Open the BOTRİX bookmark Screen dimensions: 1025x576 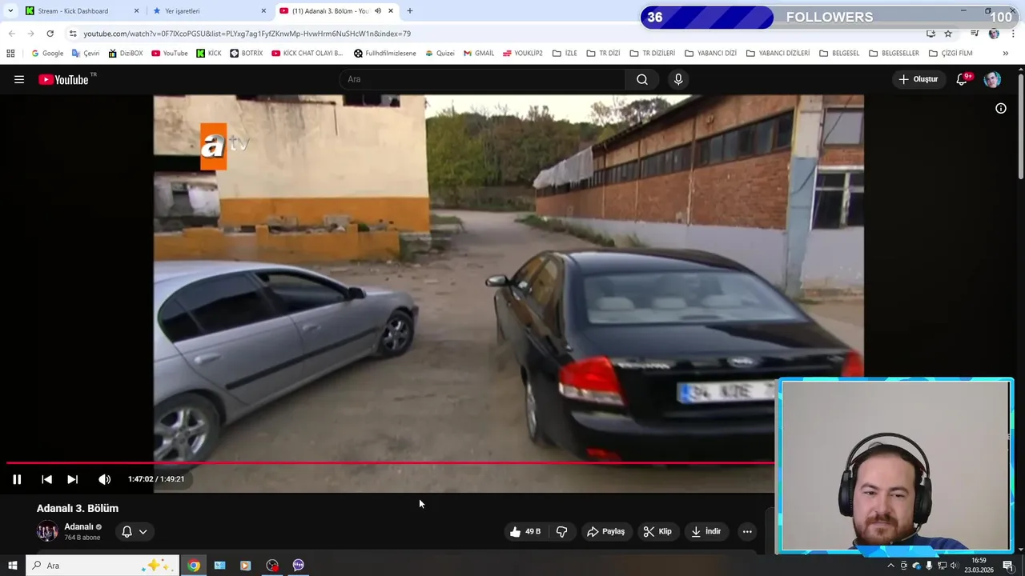pos(247,54)
